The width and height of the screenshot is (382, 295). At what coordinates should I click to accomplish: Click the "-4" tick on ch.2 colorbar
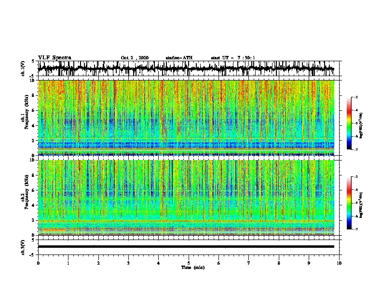(356, 190)
